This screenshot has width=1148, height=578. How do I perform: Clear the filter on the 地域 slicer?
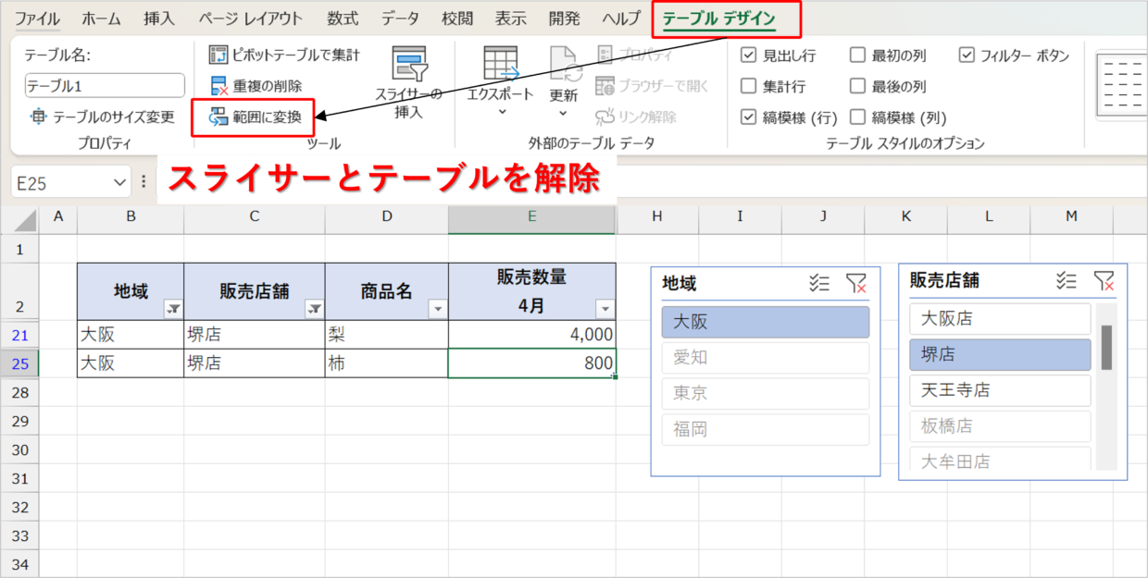point(856,284)
